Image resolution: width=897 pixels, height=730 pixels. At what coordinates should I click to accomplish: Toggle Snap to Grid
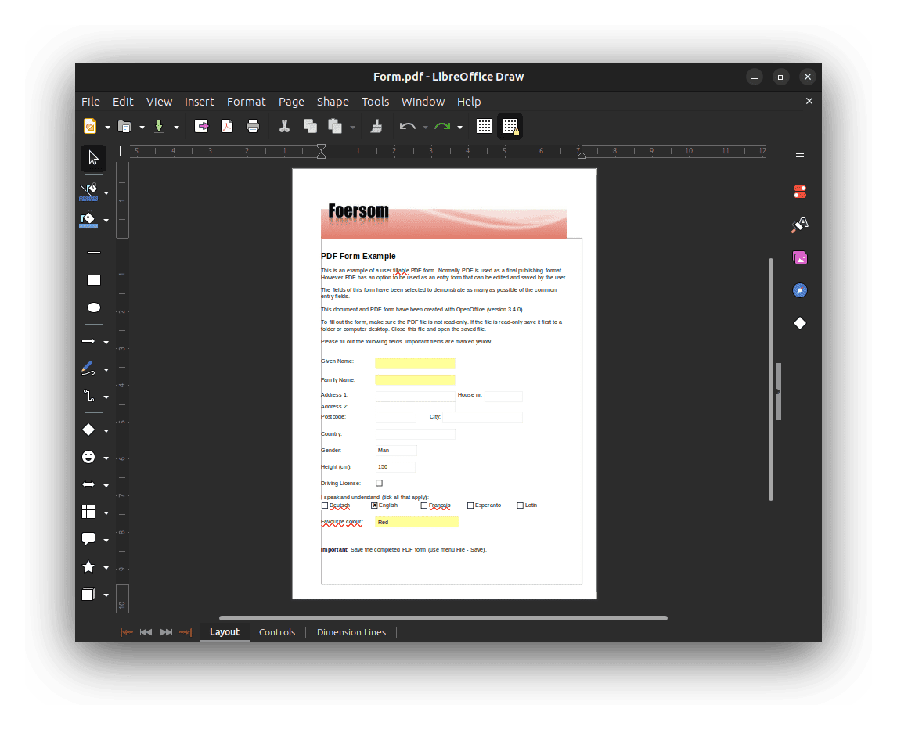coord(510,126)
